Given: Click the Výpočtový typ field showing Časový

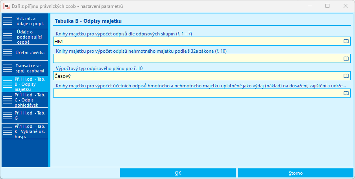Looking at the screenshot, I should [202, 76].
